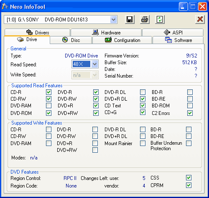Open the Read Speed 48X dropdown
Screen dimensions: 209x198
pos(95,64)
